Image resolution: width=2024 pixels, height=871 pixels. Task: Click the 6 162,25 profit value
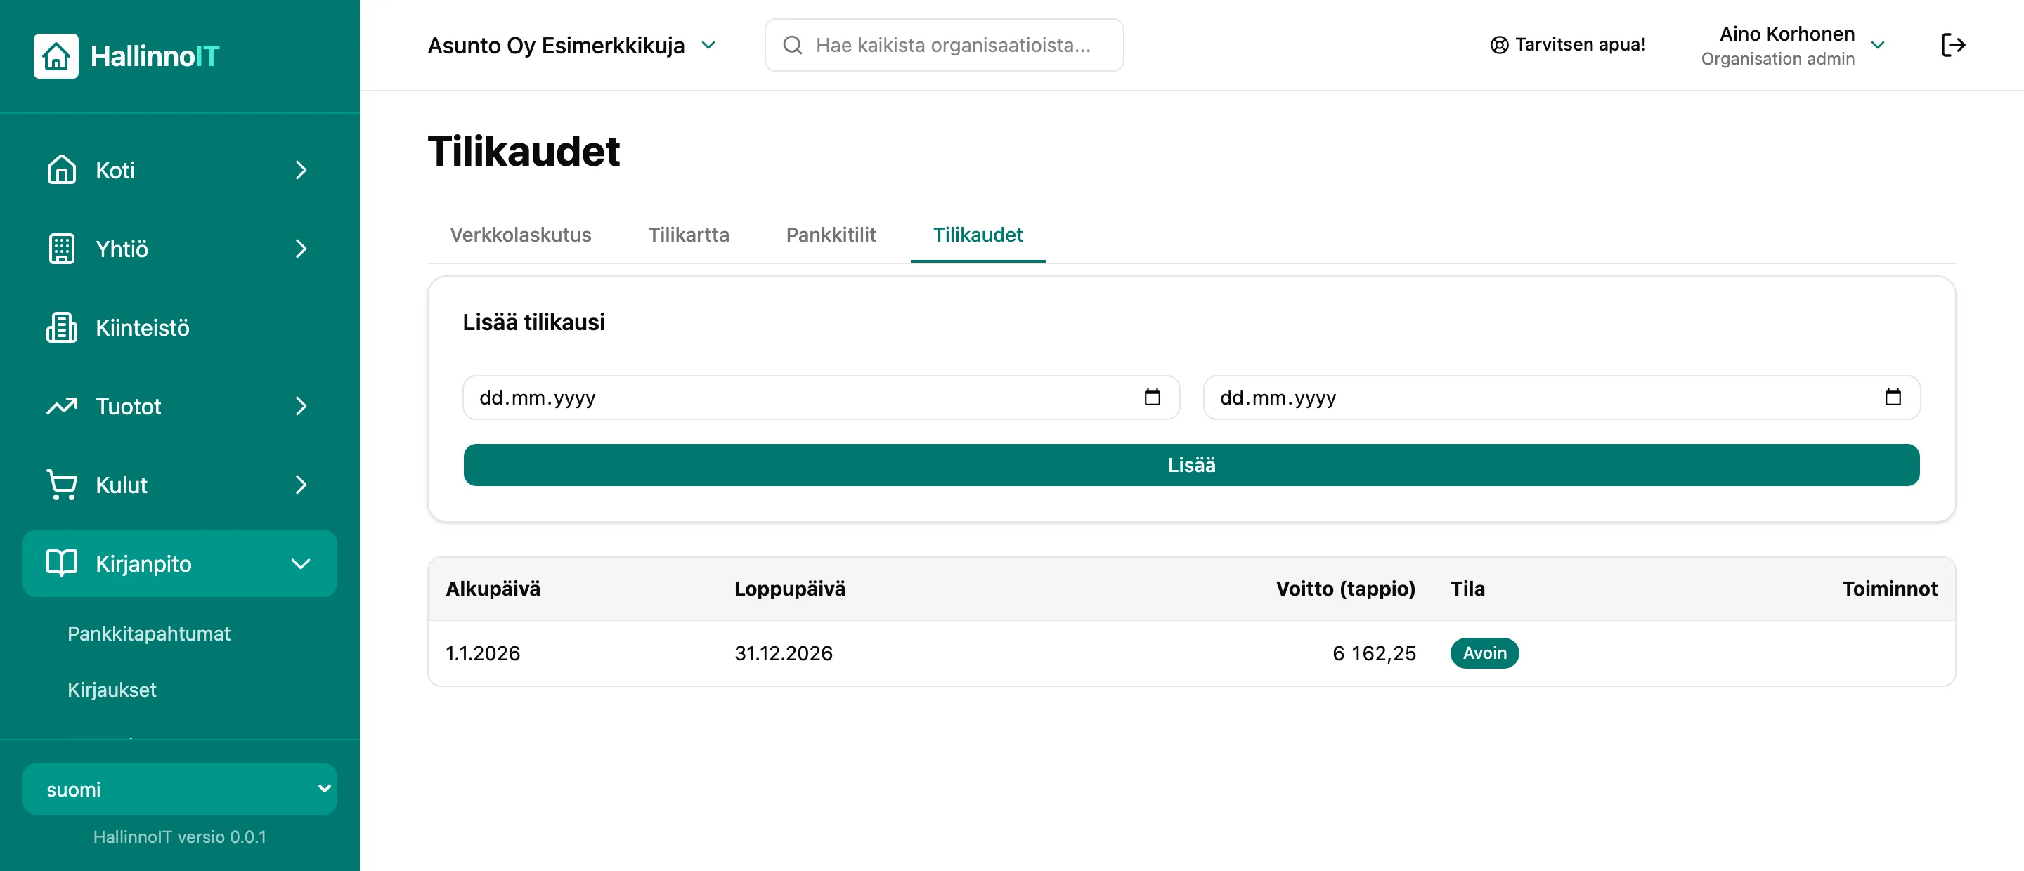(1374, 653)
